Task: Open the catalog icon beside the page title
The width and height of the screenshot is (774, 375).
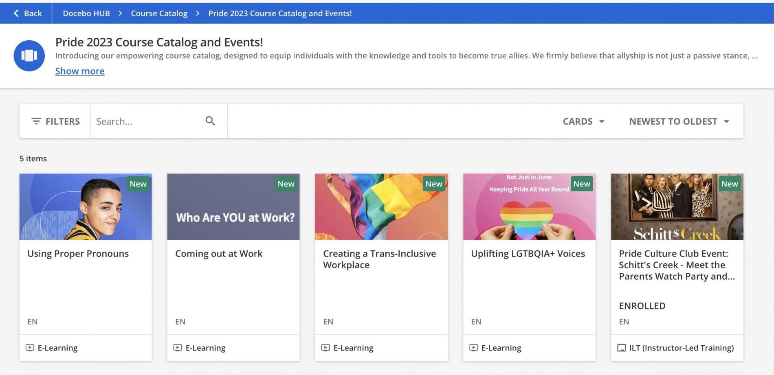Action: 29,56
